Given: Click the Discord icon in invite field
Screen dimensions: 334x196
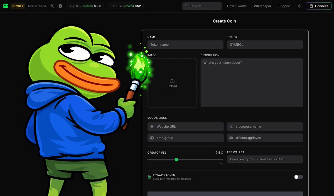Looking at the screenshot, I should 231,138.
